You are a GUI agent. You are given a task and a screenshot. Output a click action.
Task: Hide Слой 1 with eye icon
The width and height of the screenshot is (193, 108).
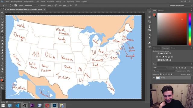coord(154,78)
